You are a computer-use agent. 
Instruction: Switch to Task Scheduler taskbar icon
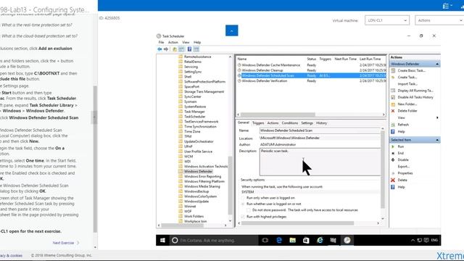[x=347, y=240]
